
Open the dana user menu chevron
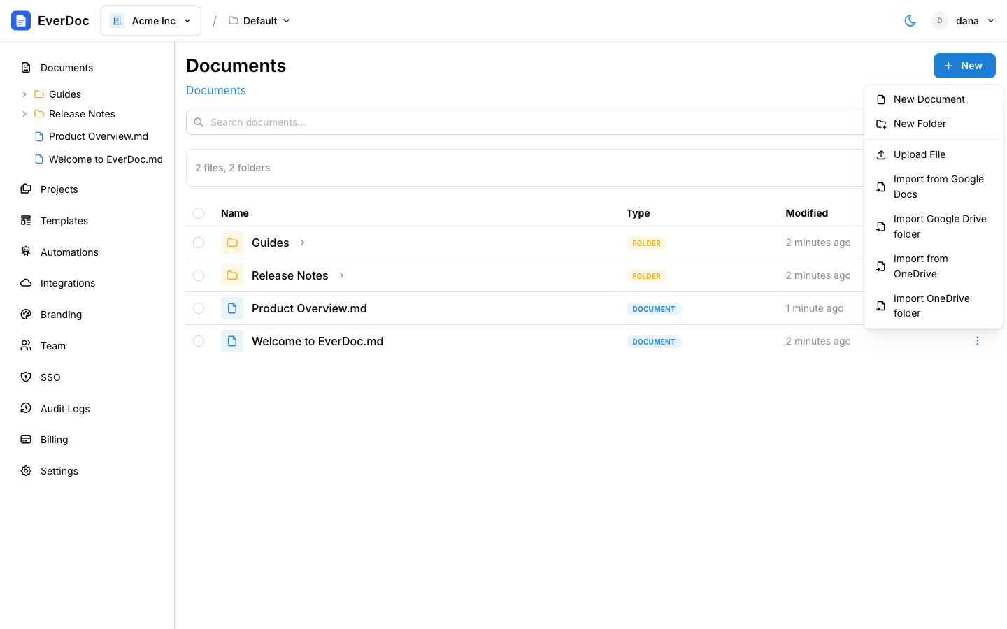click(991, 21)
